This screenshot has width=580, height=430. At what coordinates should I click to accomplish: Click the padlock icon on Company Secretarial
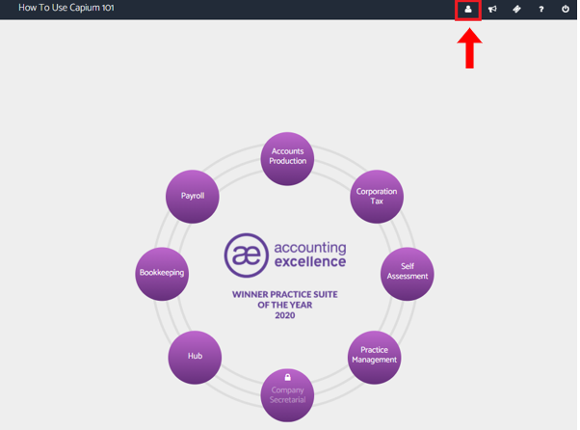click(x=287, y=377)
